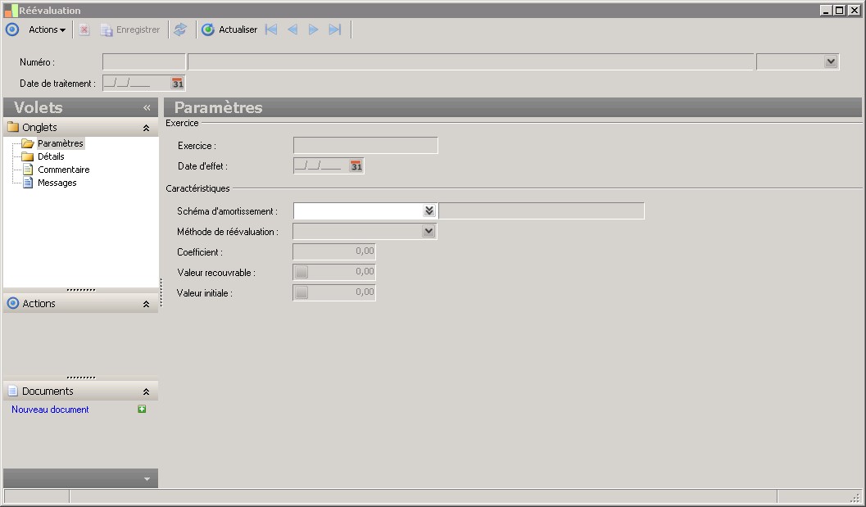Click the Coefficient value field

334,251
